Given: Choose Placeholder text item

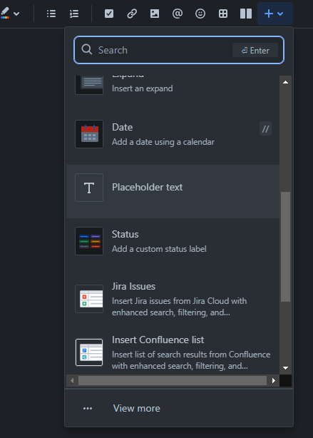Looking at the screenshot, I should [173, 192].
